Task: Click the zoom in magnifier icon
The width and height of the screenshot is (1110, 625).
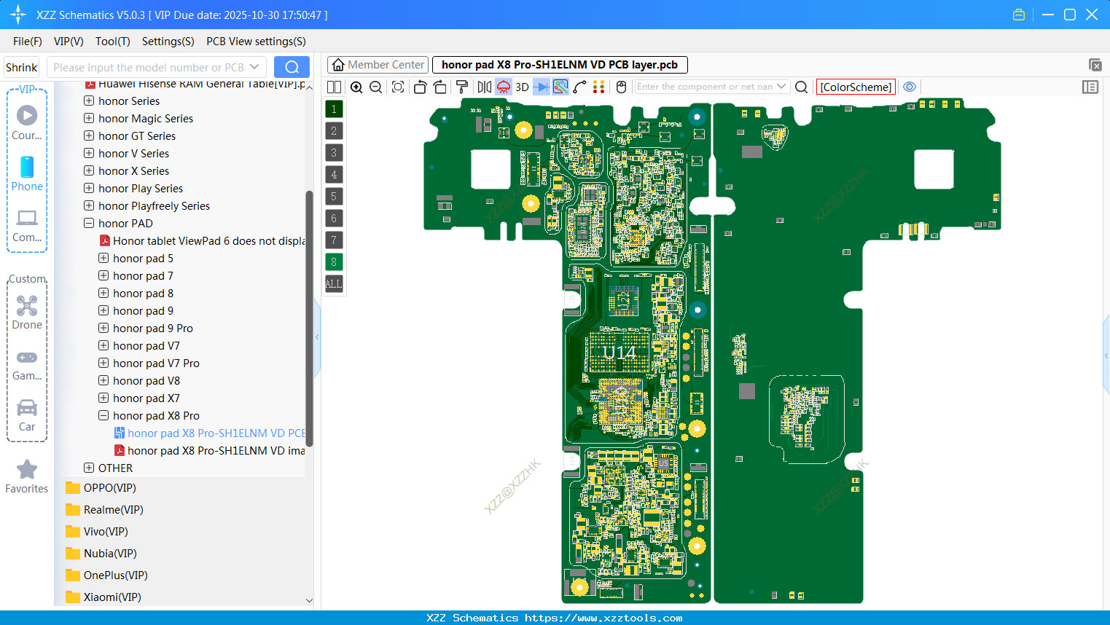Action: 356,87
